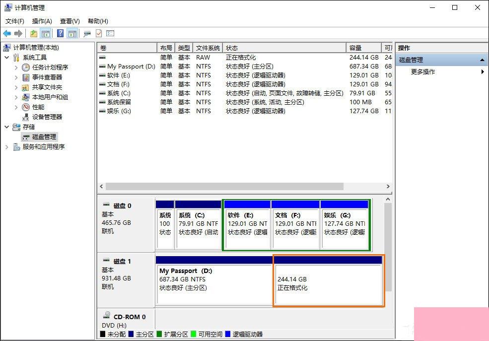Click the Back arrow toolbar icon
489x341 pixels.
click(7, 33)
